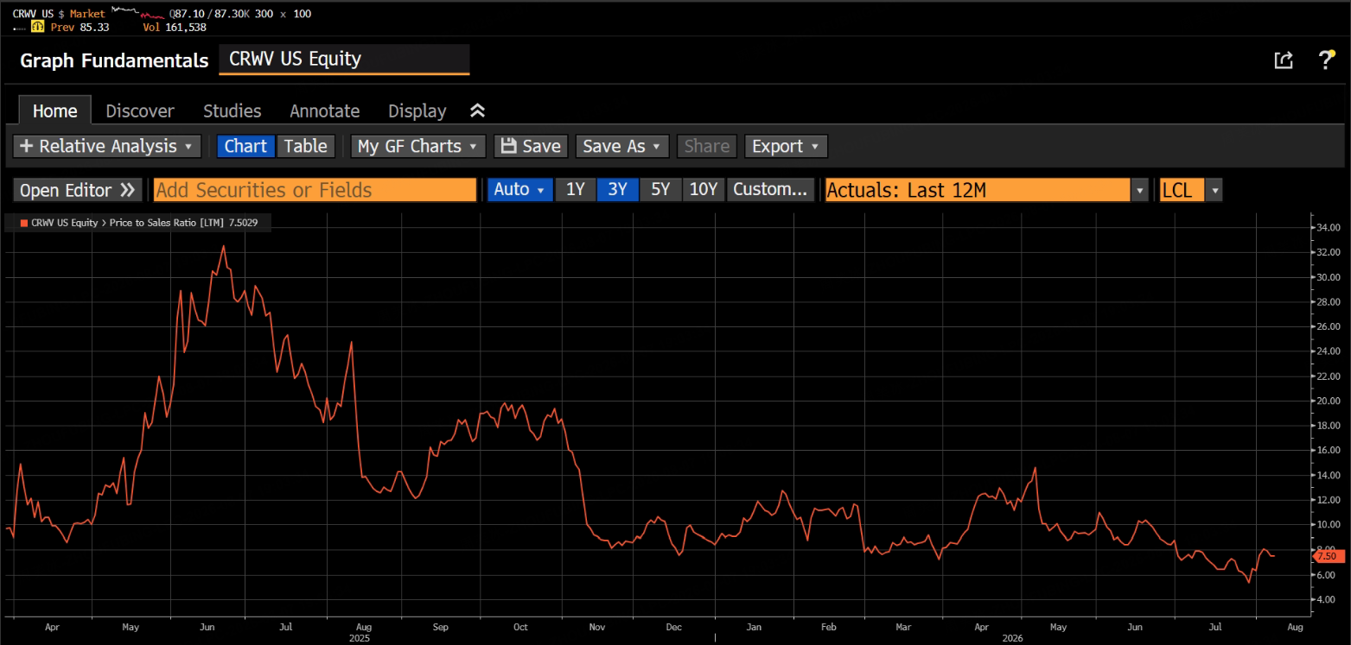1351x645 pixels.
Task: Click the Open Editor button
Action: coord(78,190)
